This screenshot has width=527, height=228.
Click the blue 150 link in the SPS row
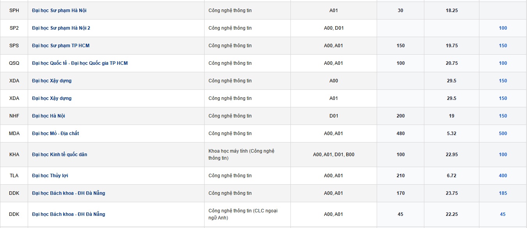(503, 46)
